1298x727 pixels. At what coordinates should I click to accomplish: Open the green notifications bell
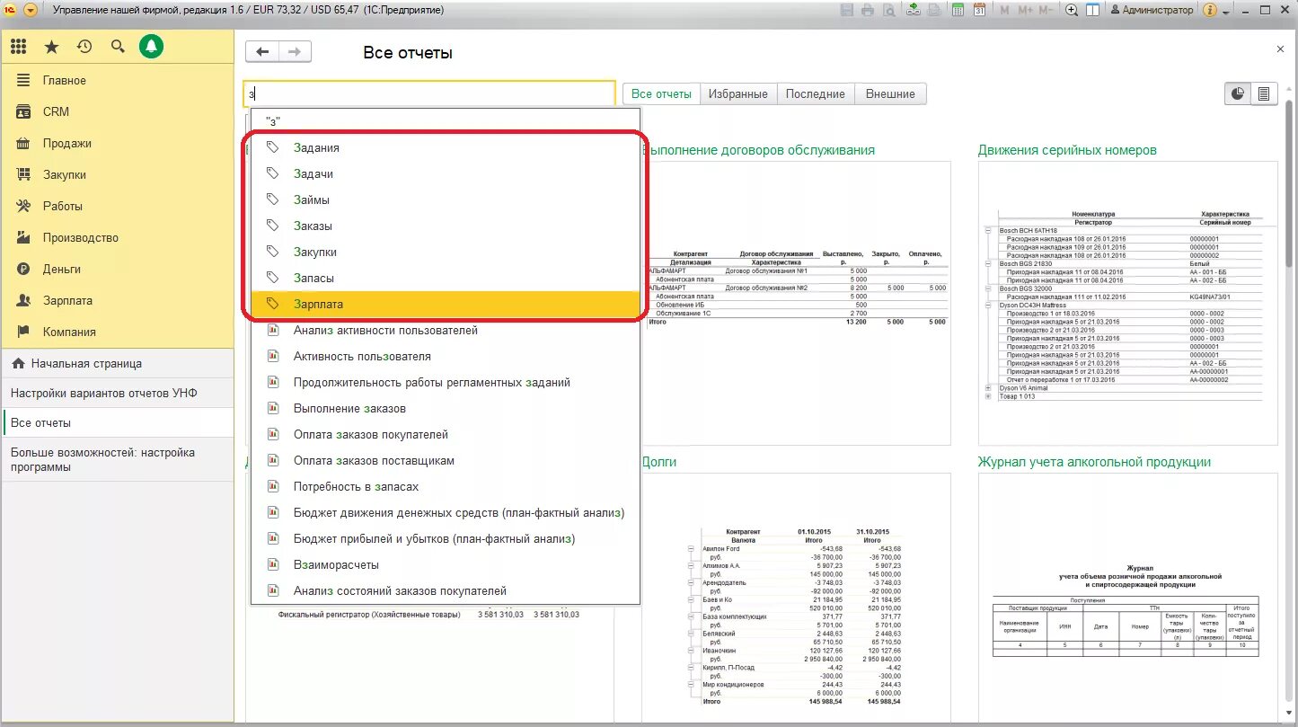pyautogui.click(x=151, y=47)
